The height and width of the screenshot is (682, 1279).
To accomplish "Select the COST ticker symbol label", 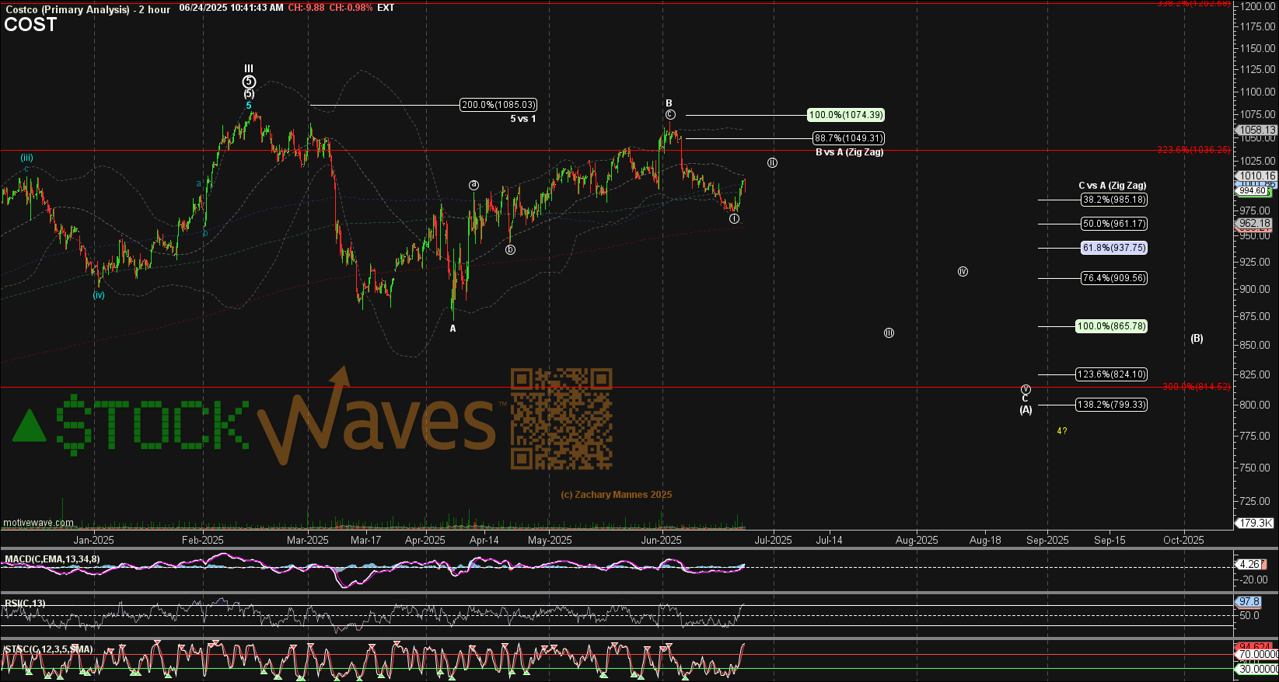I will click(x=30, y=25).
